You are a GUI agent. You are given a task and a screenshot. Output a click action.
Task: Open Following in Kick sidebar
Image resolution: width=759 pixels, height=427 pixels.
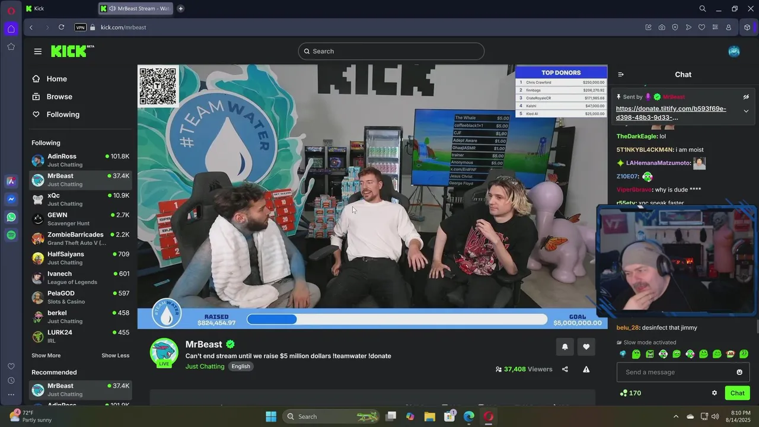pyautogui.click(x=56, y=114)
